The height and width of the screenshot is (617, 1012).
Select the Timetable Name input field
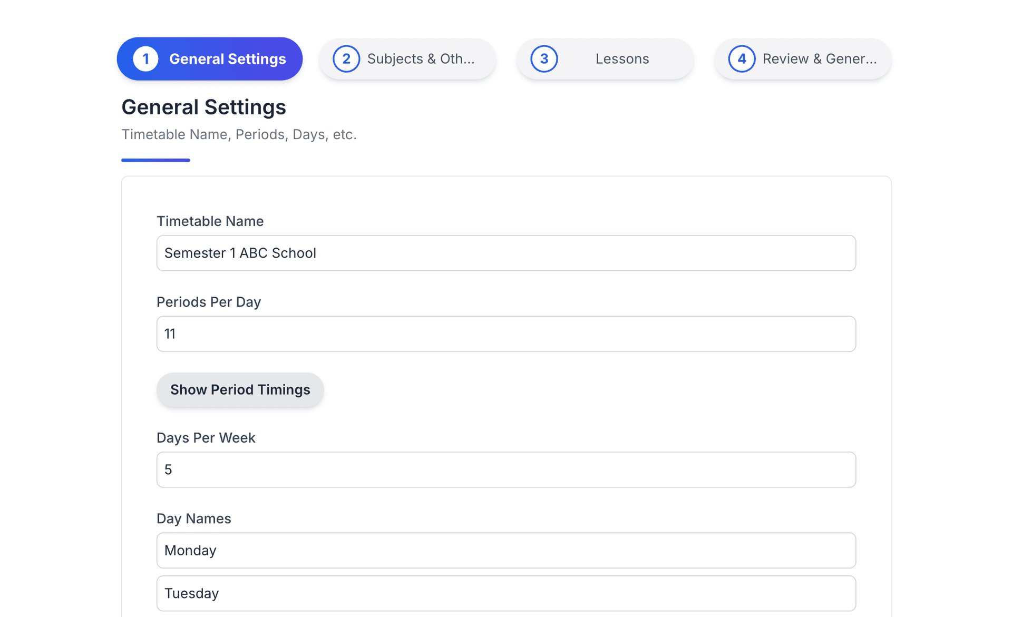point(505,253)
